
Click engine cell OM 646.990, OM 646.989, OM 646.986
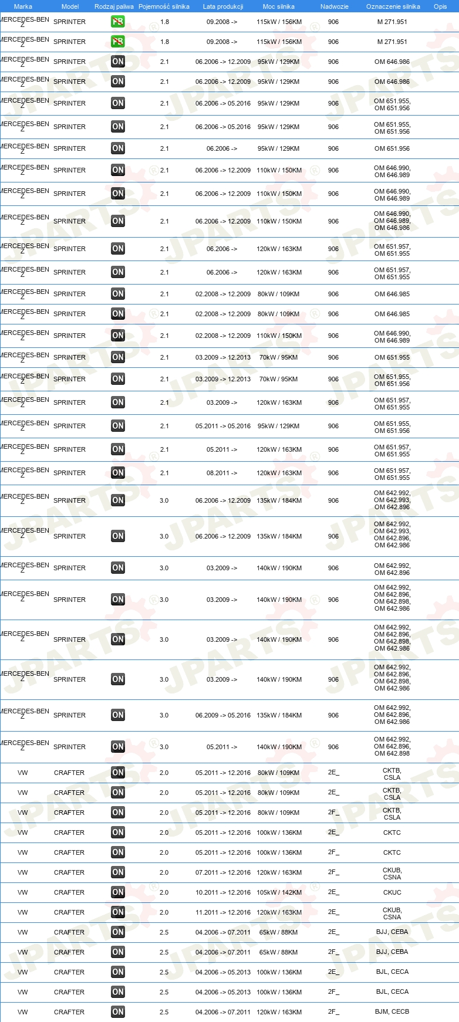[x=392, y=221]
